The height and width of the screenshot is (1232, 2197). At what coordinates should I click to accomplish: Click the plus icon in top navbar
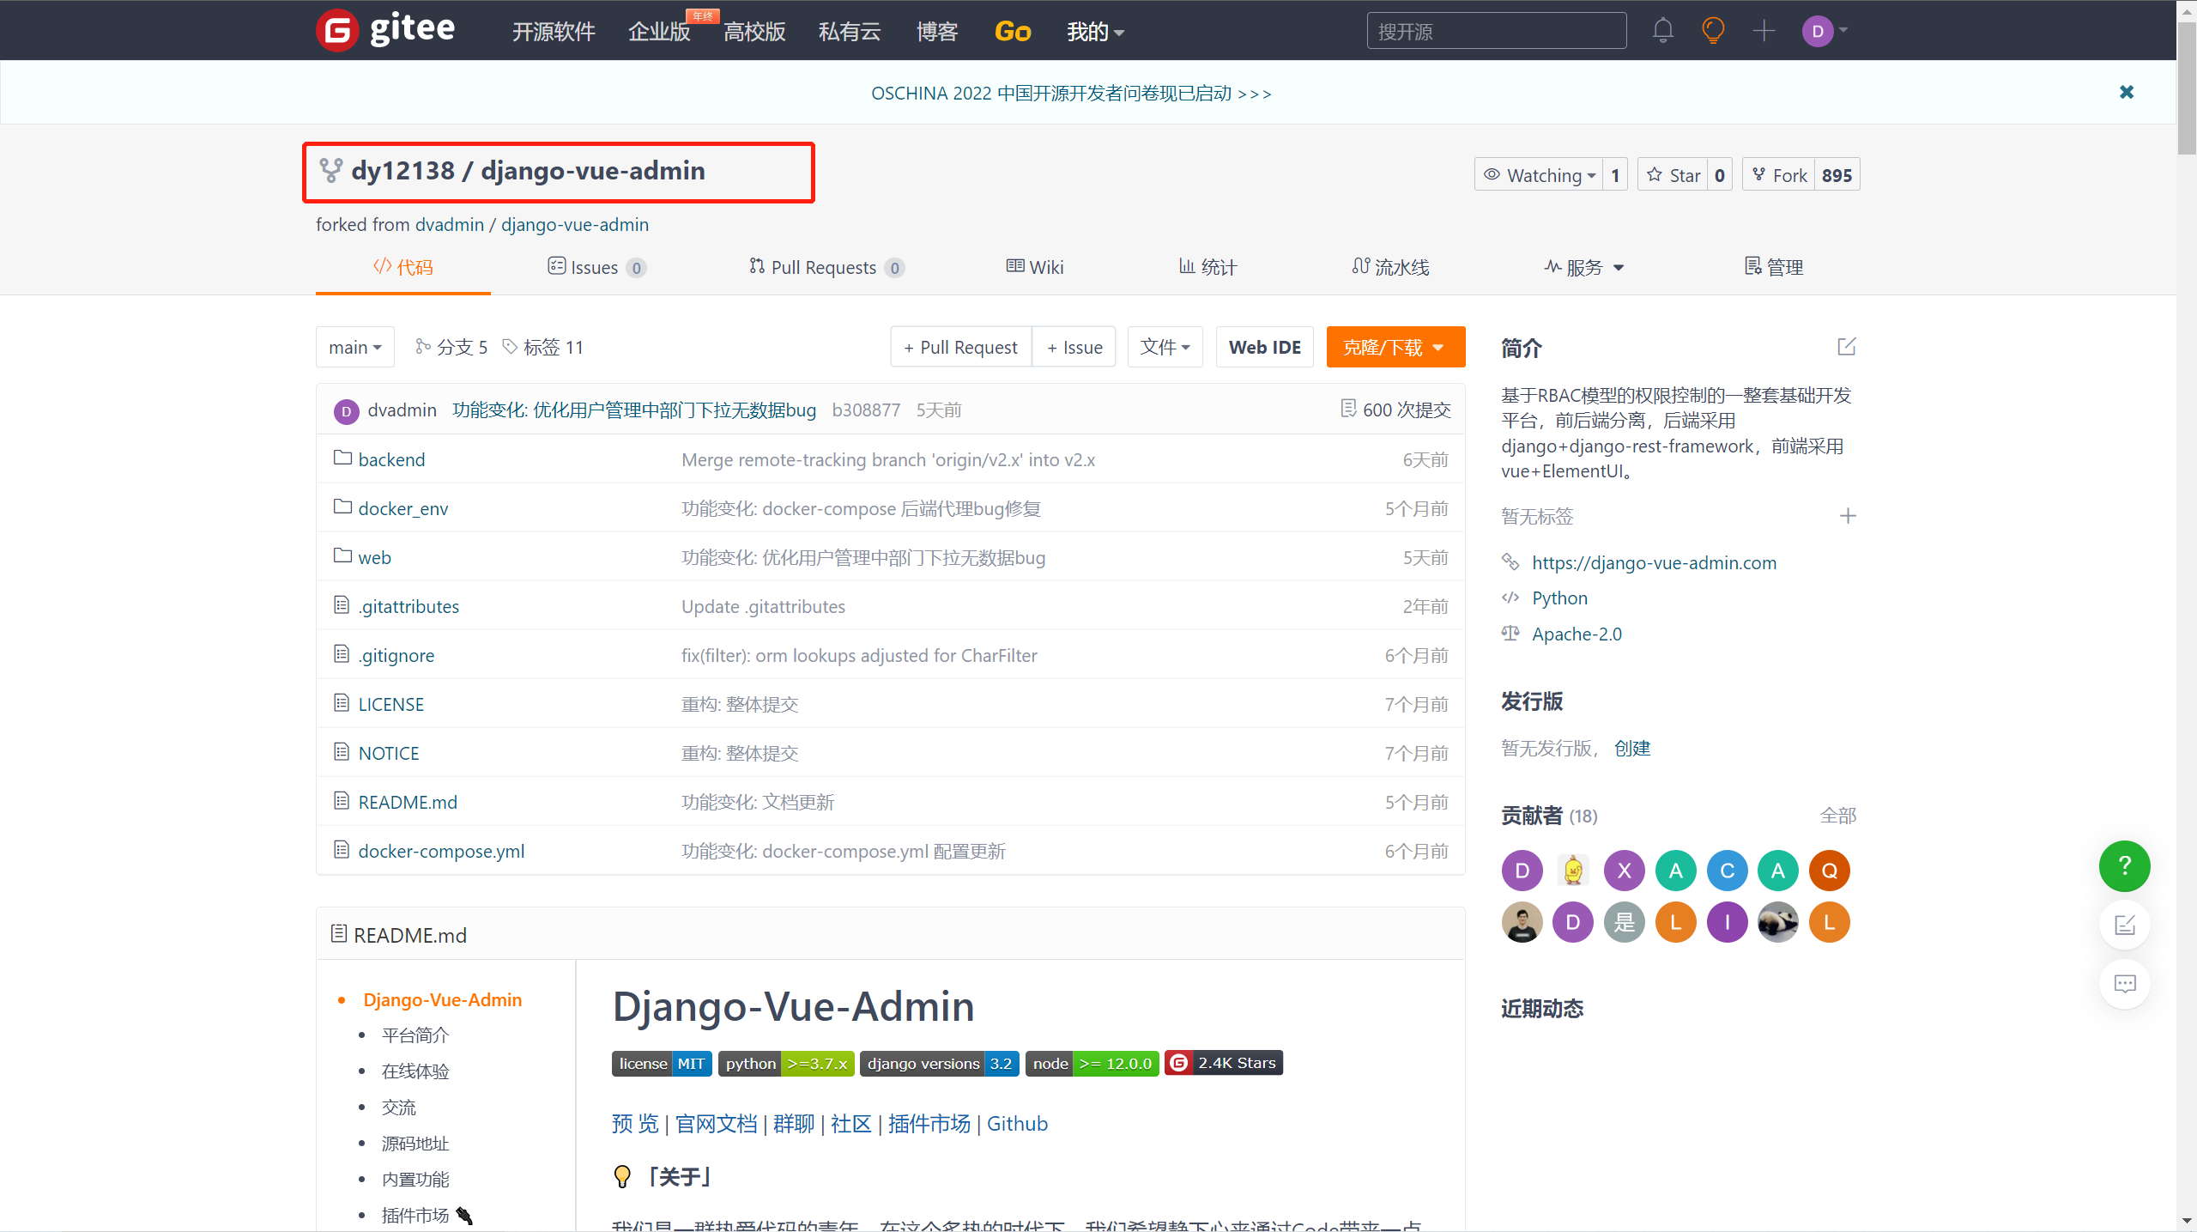pos(1764,31)
